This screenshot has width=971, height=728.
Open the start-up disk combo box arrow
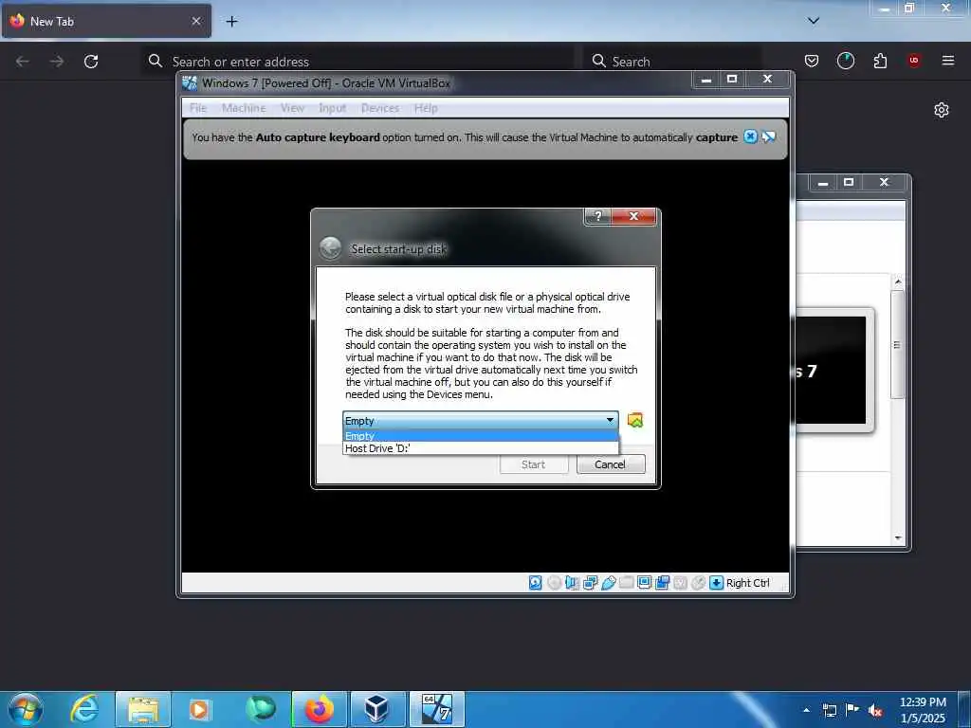pos(610,420)
